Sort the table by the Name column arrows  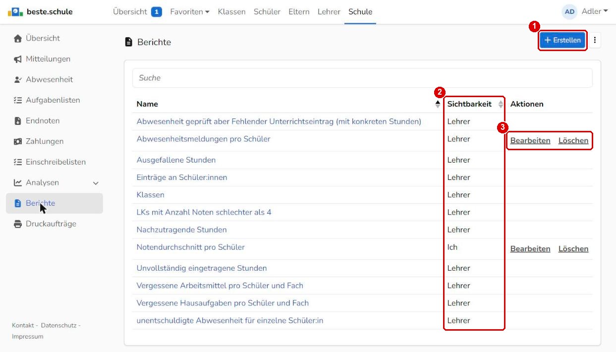coord(438,104)
